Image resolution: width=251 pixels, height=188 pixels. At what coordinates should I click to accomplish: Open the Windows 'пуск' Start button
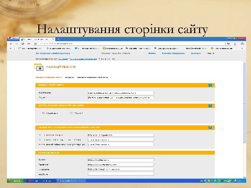[x=16, y=181]
